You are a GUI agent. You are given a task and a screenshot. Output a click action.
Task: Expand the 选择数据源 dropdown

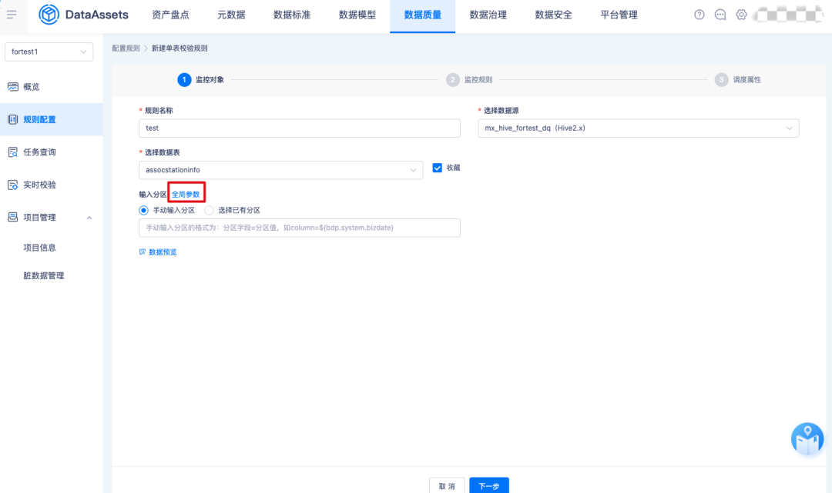[x=638, y=128]
